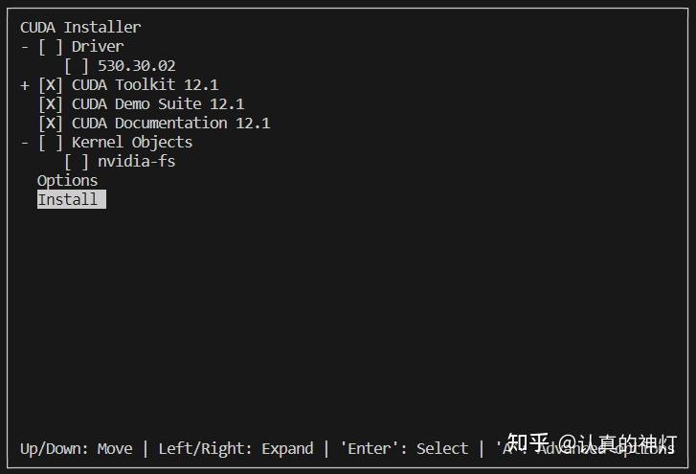Click the 'Enter': Select hint in footer
Viewport: 696px width, 474px height.
404,449
